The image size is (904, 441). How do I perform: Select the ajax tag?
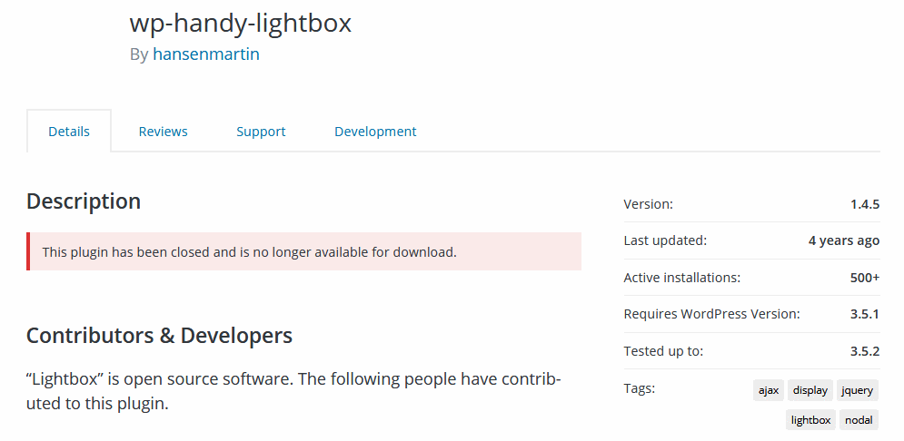click(769, 390)
